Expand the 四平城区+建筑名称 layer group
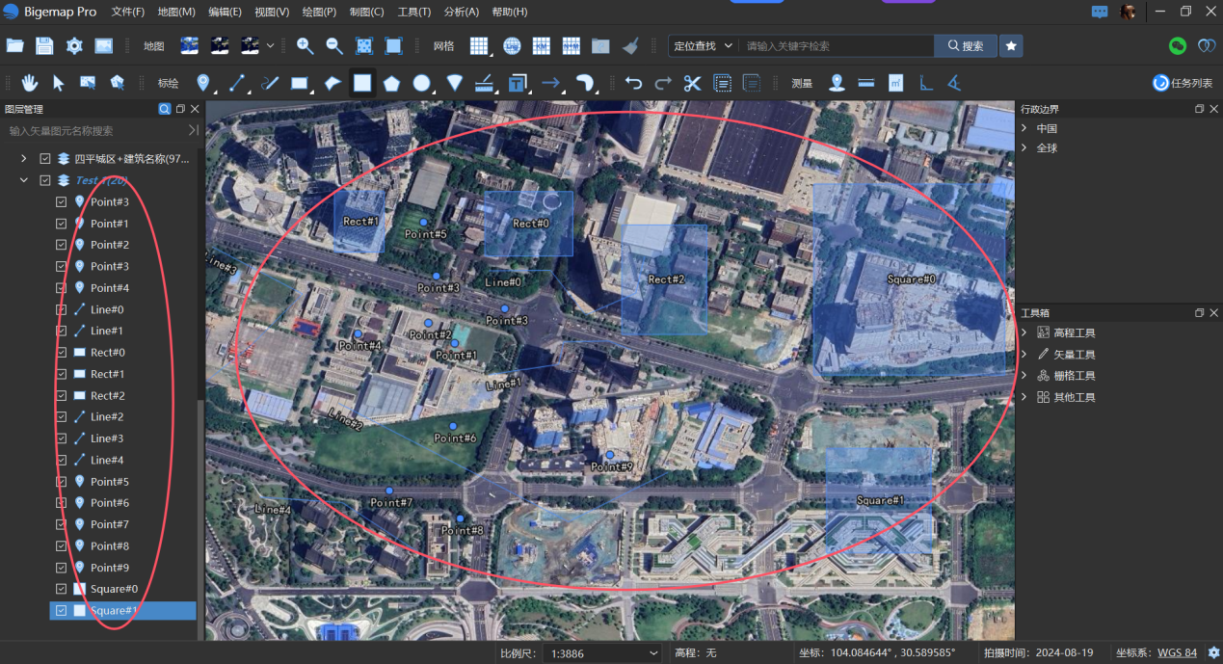 tap(23, 158)
